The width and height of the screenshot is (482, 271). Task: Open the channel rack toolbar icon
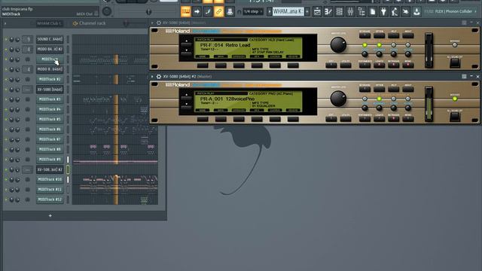[x=340, y=12]
